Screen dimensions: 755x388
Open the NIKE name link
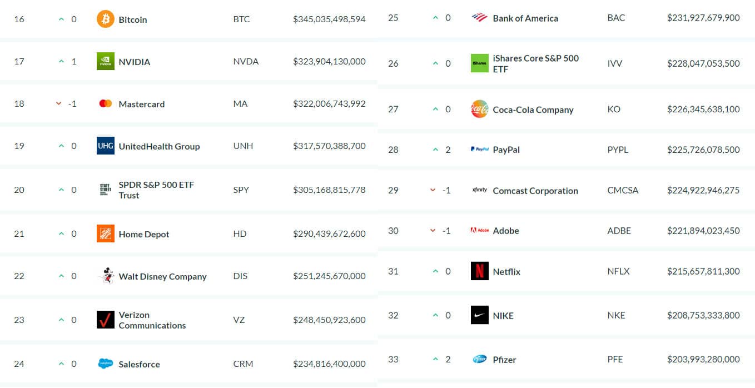pyautogui.click(x=503, y=316)
